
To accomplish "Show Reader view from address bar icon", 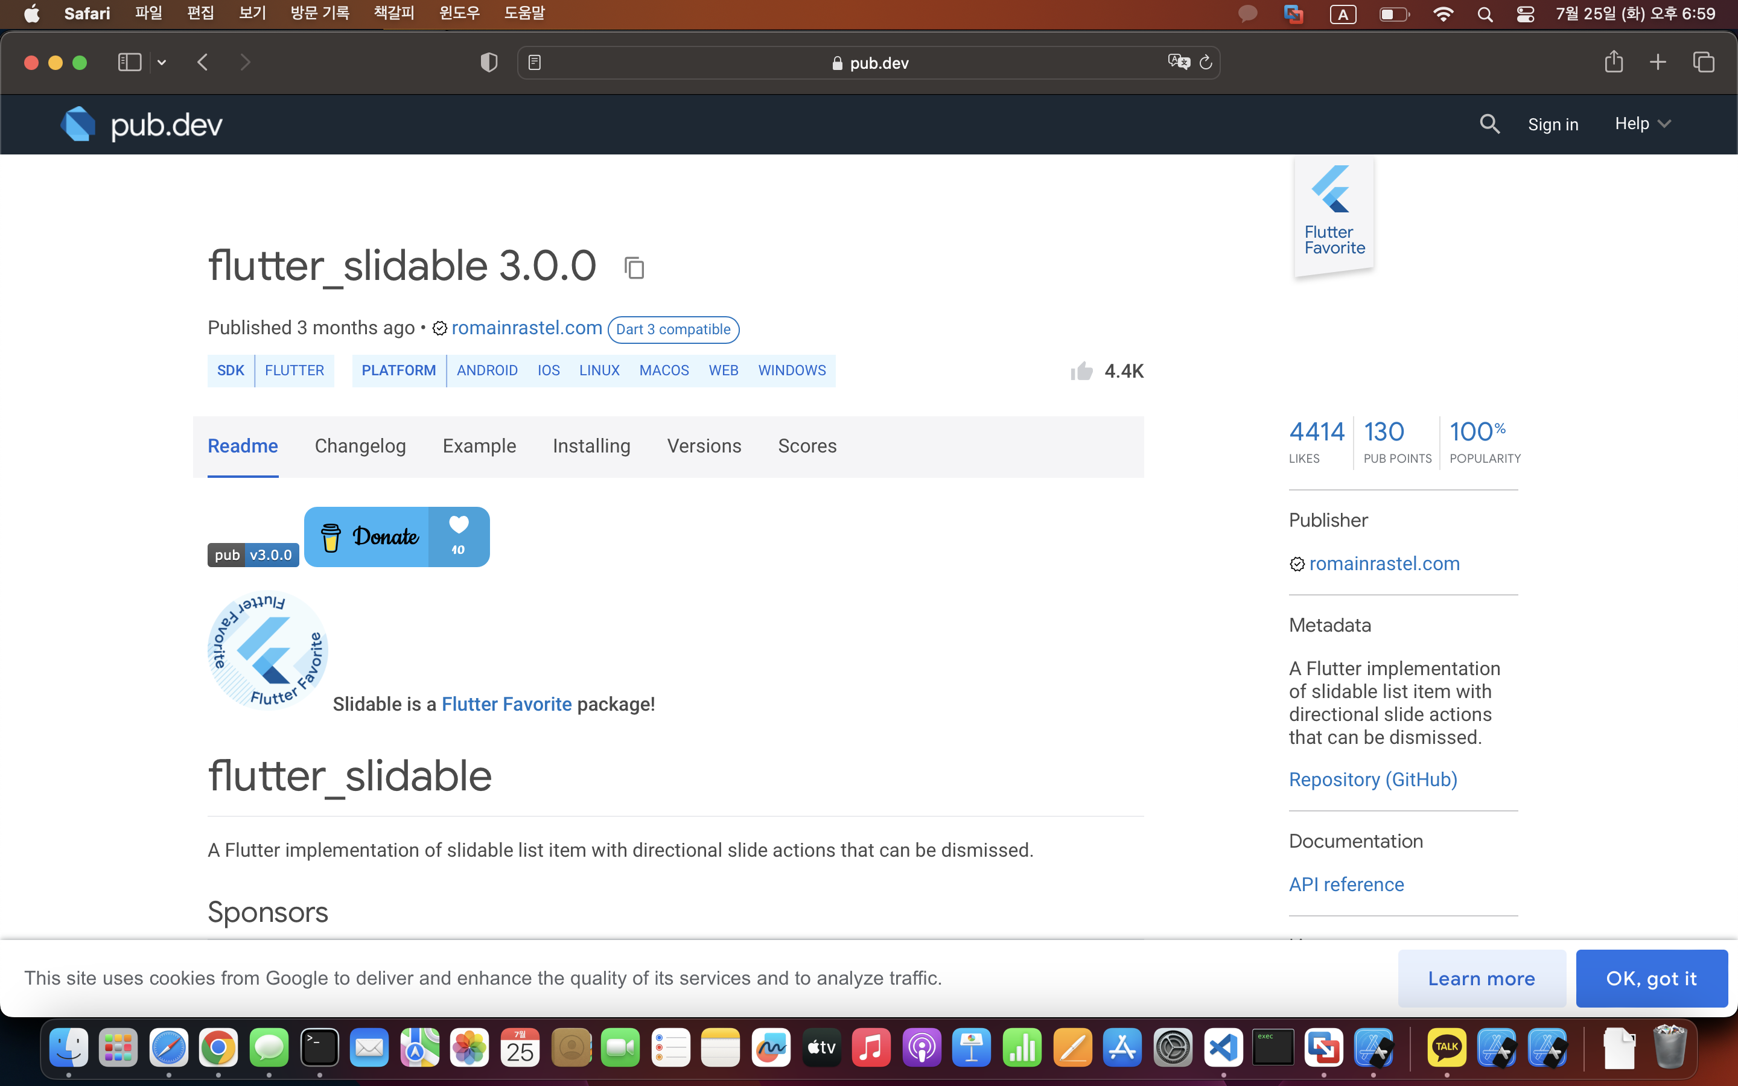I will click(534, 63).
